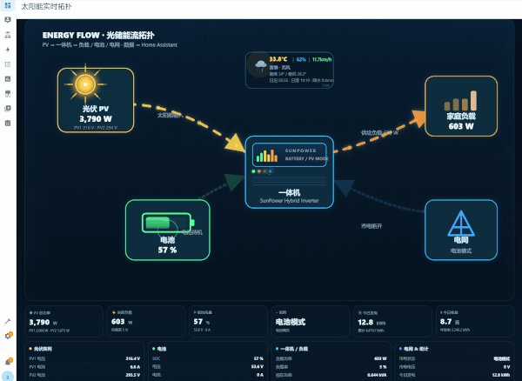Open the store-shaped sidebar icon
The image size is (522, 381).
(x=8, y=93)
